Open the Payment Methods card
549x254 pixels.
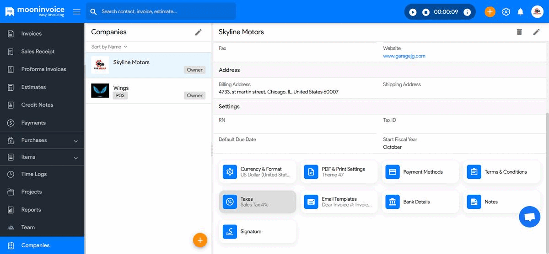tap(420, 172)
